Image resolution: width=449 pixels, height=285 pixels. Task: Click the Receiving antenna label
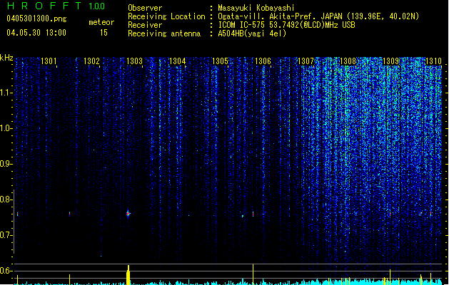coord(164,33)
